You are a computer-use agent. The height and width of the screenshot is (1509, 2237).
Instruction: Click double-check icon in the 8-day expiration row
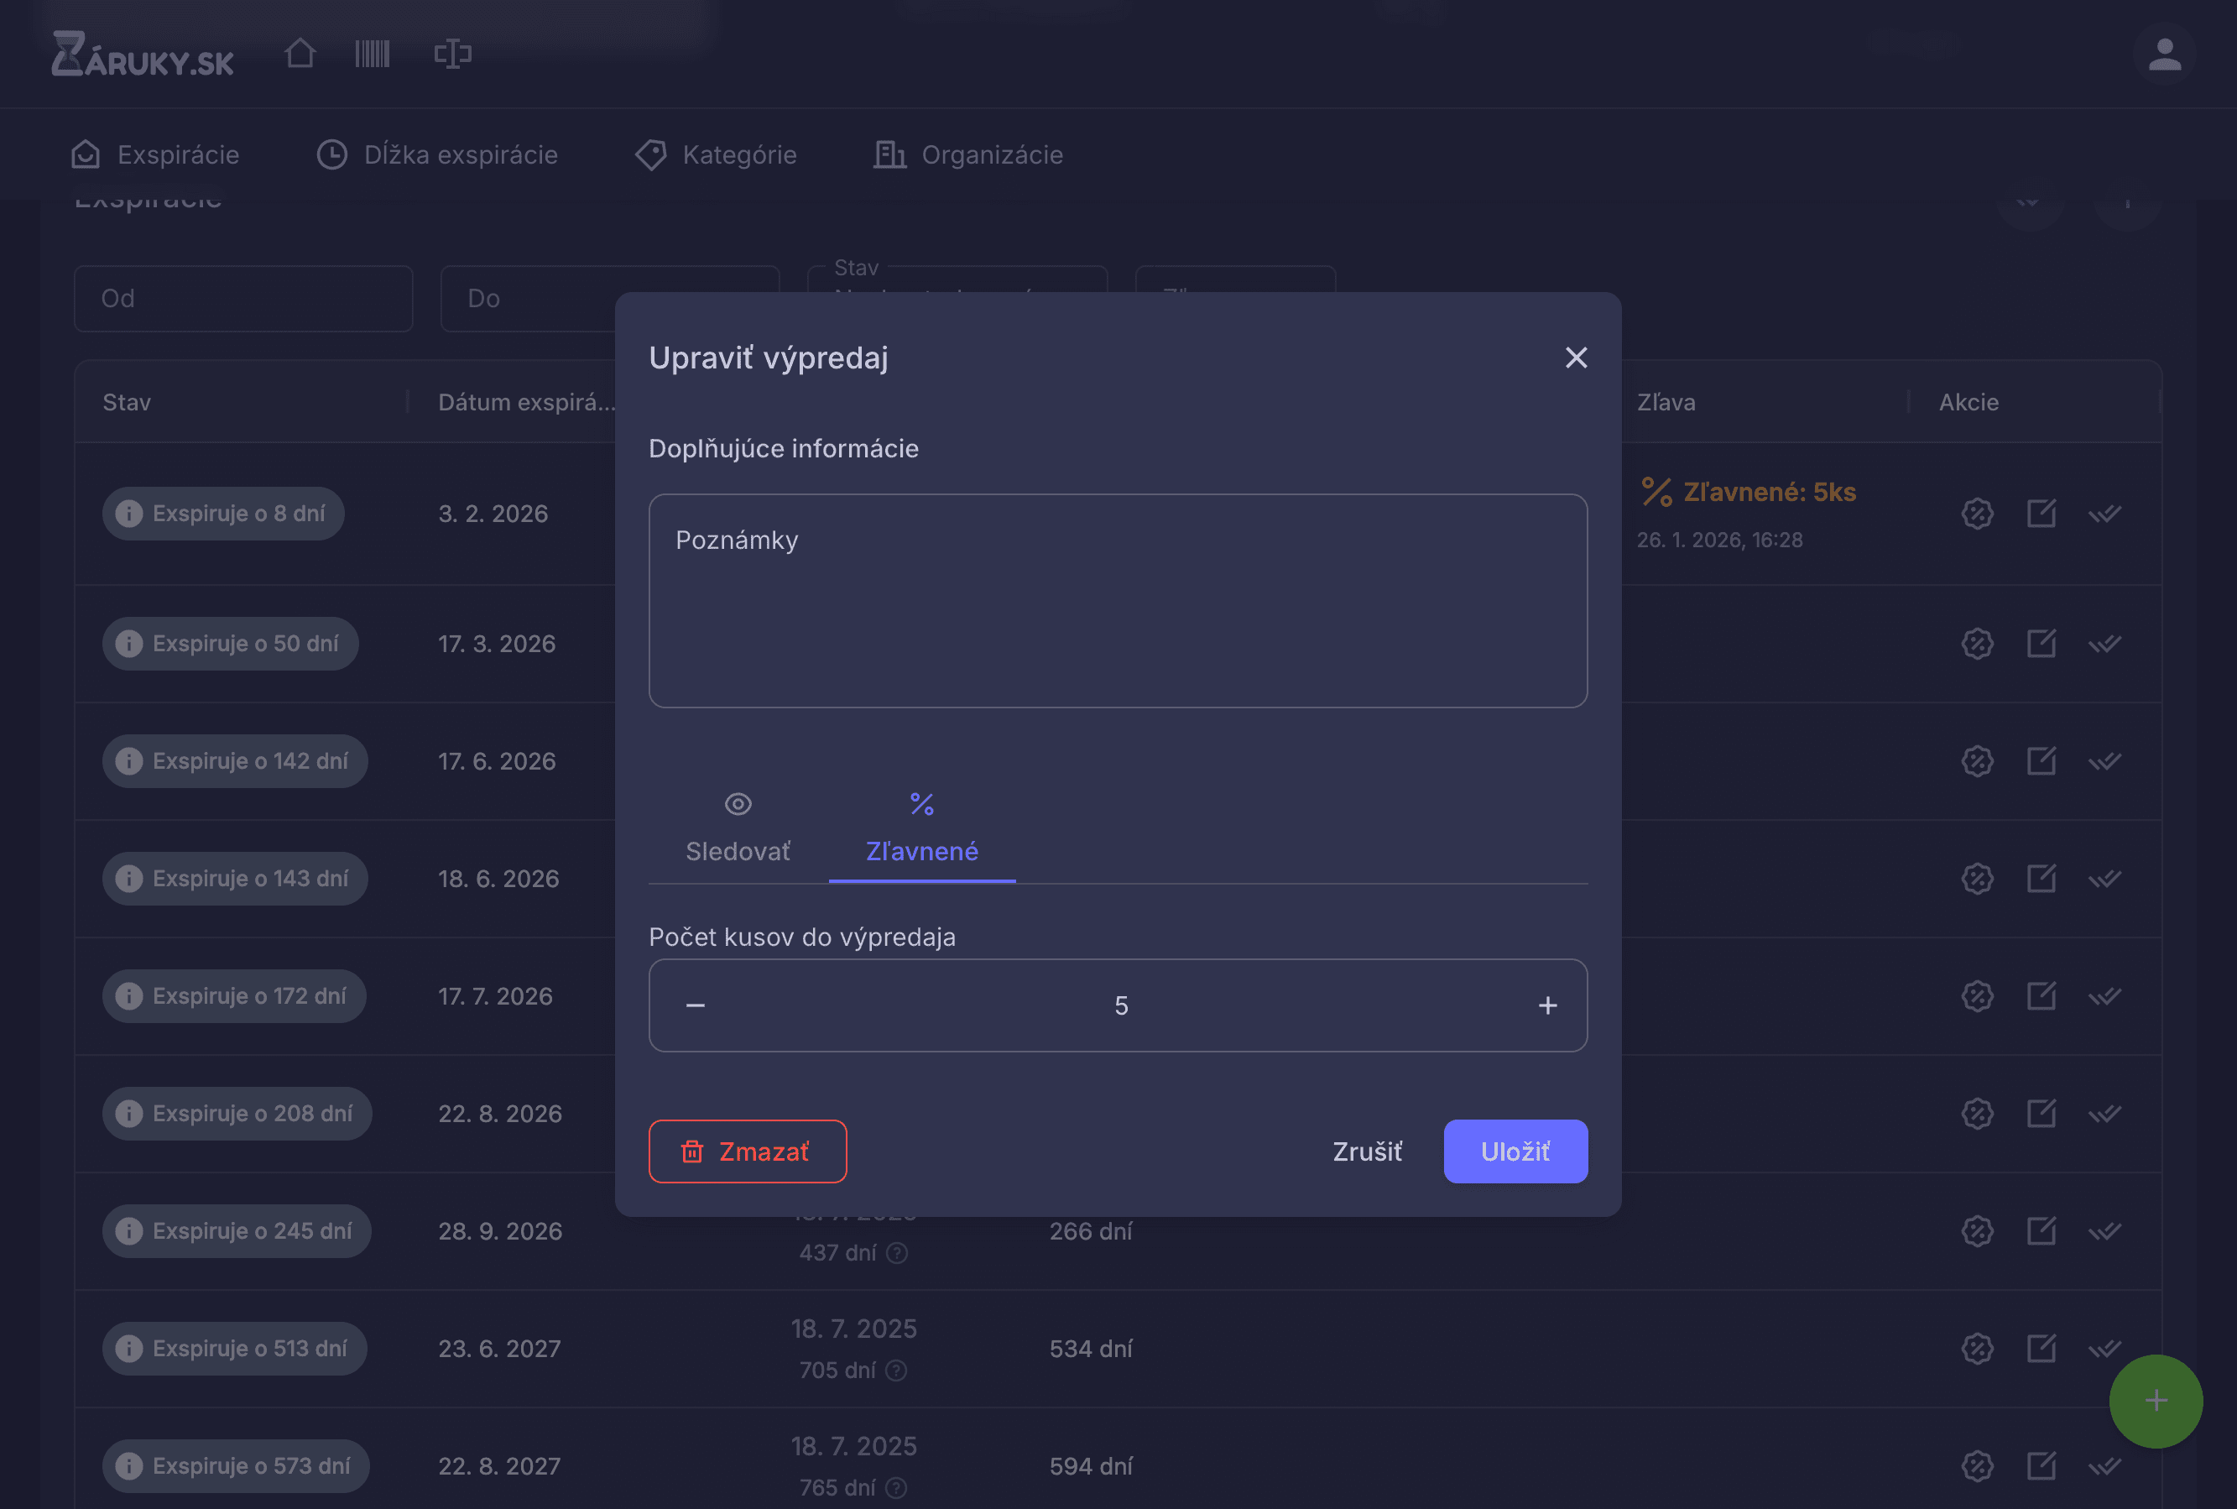[x=2104, y=514]
